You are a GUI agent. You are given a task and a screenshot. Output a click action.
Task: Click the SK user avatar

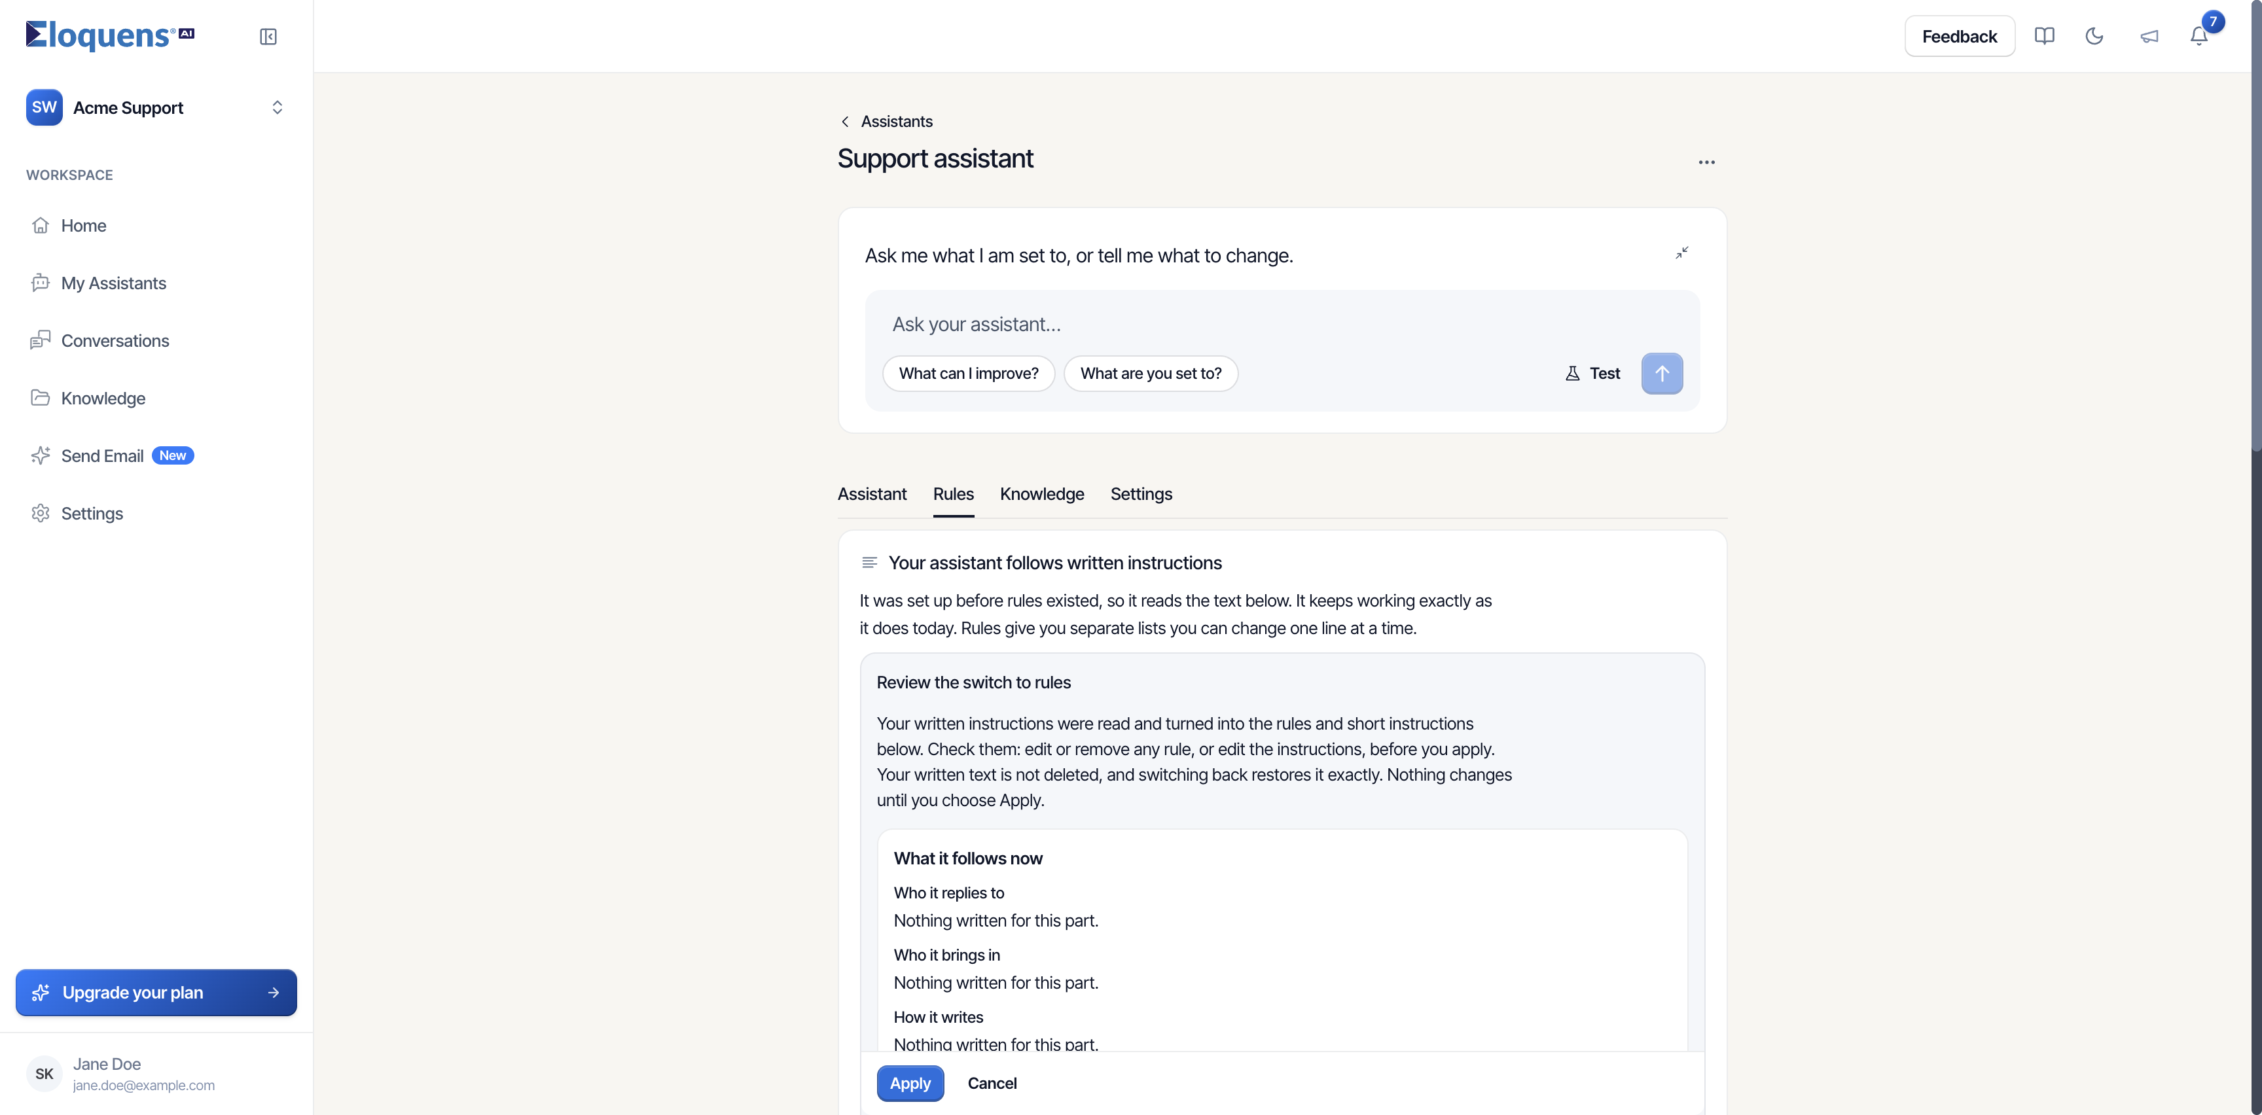(44, 1074)
